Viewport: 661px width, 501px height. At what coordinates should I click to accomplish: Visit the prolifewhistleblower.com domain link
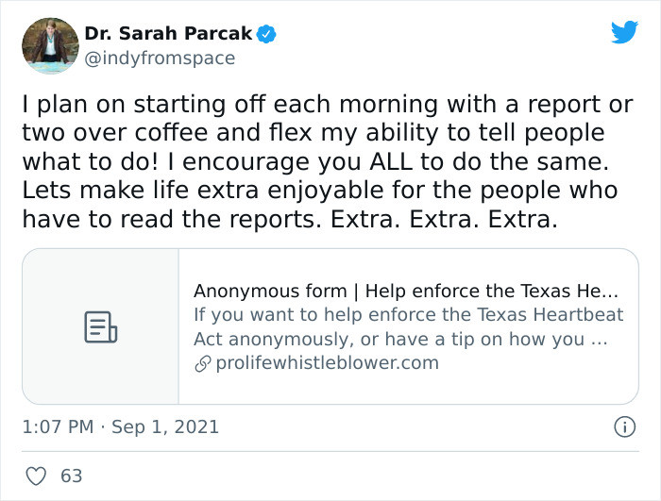pos(327,363)
